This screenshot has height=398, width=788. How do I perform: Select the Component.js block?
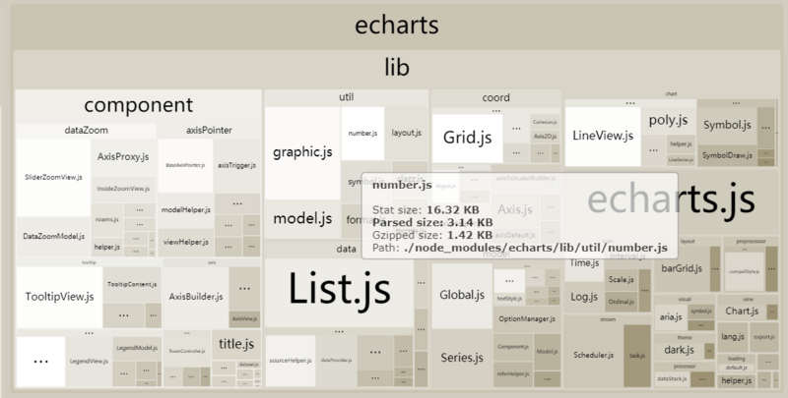[x=512, y=347]
